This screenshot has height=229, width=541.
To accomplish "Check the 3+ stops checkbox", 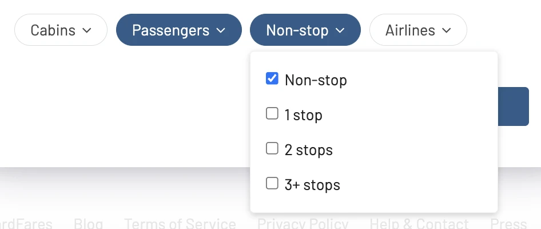I will click(272, 183).
